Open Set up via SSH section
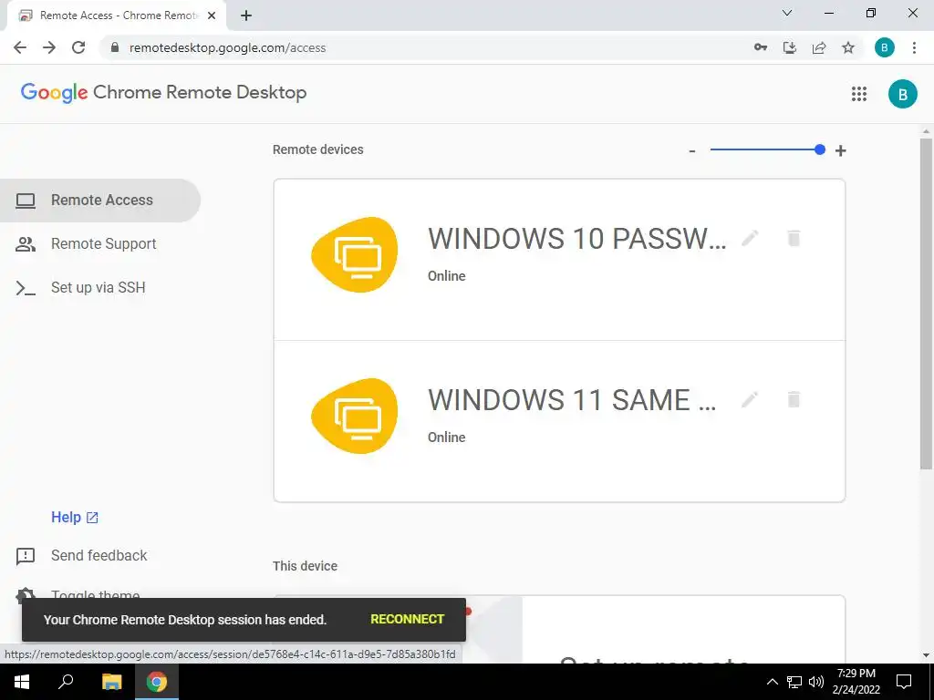This screenshot has height=700, width=934. point(100,287)
